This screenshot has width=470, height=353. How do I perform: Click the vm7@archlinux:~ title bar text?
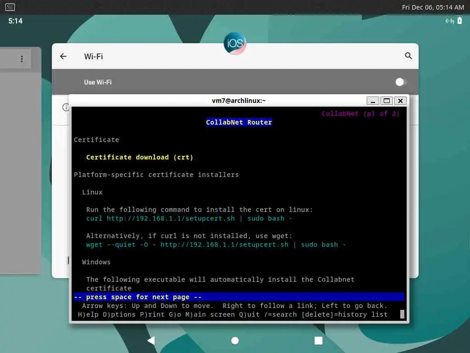[239, 101]
